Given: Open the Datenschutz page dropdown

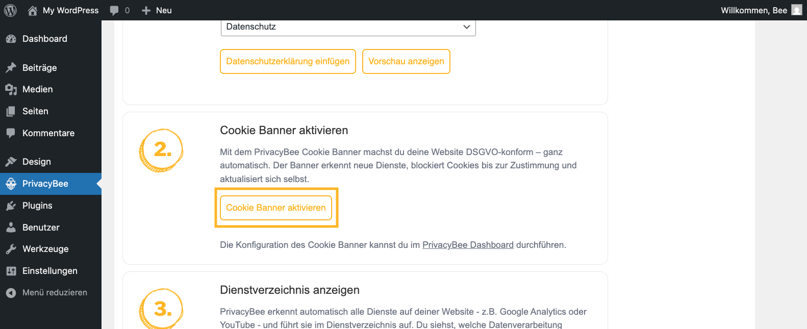Looking at the screenshot, I should [348, 27].
